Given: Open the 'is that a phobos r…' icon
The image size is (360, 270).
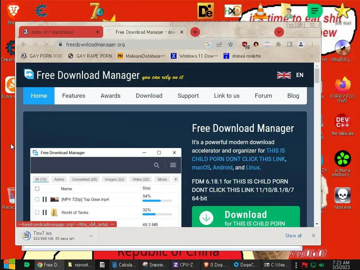Looking at the screenshot, I should 342,163.
